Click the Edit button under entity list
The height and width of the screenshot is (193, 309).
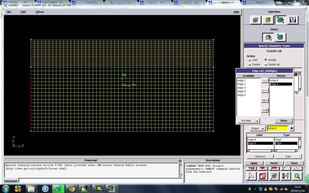coord(288,156)
